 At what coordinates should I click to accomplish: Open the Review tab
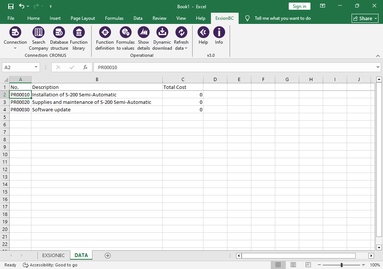point(159,18)
